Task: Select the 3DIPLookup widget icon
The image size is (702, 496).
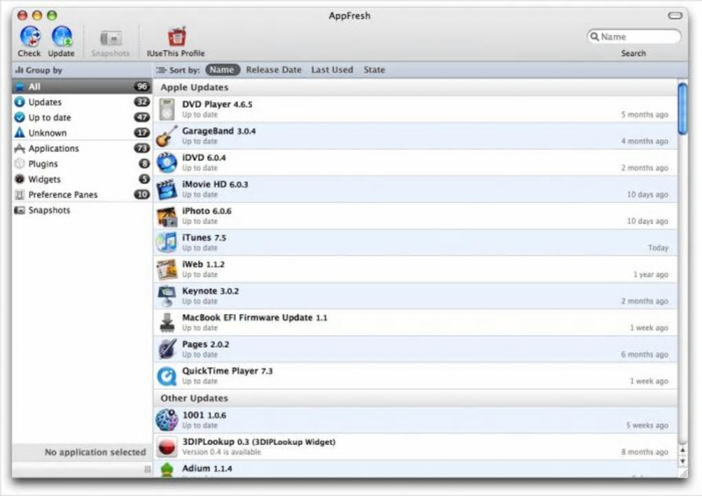Action: click(x=167, y=446)
